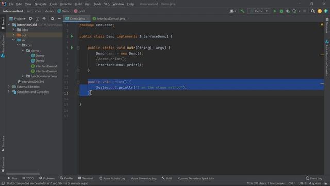Open the TODO tool window
Viewport: 330px width, 186px height.
coord(28,178)
